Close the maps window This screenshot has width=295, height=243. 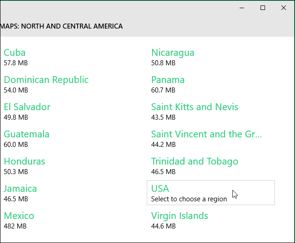[284, 8]
